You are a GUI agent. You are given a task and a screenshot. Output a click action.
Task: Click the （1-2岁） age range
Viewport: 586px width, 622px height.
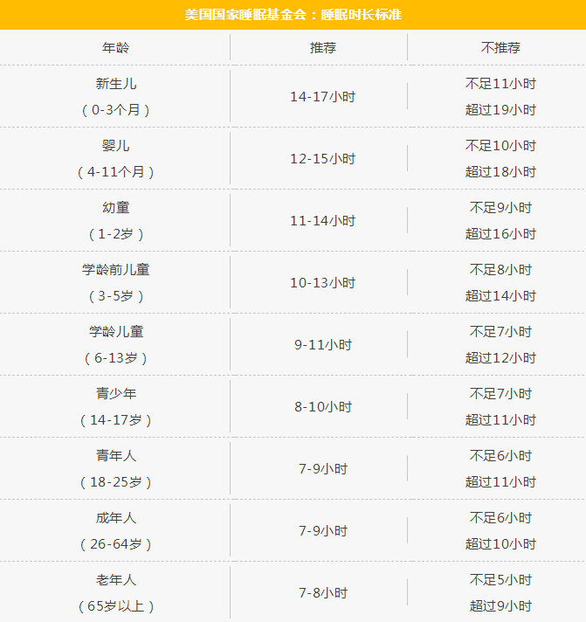pyautogui.click(x=115, y=234)
